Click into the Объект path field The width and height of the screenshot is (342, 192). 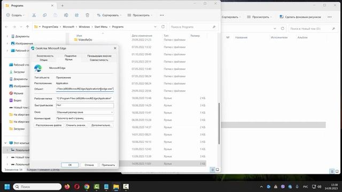(x=85, y=89)
